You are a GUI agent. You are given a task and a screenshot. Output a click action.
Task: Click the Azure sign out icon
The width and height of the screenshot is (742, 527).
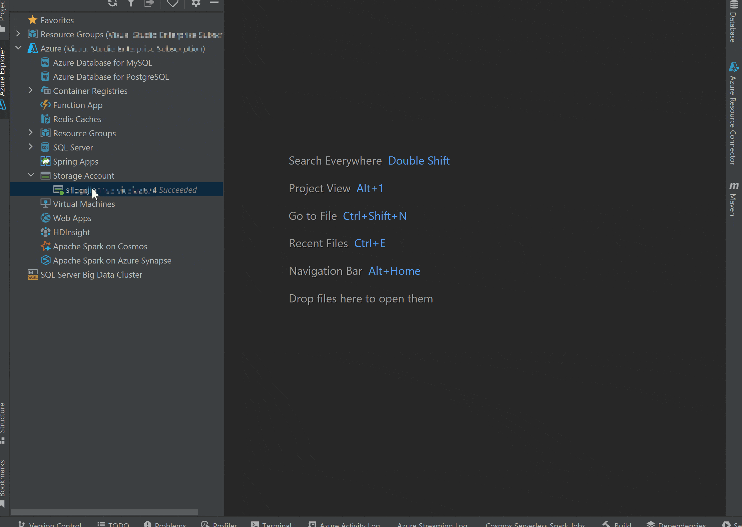[149, 3]
